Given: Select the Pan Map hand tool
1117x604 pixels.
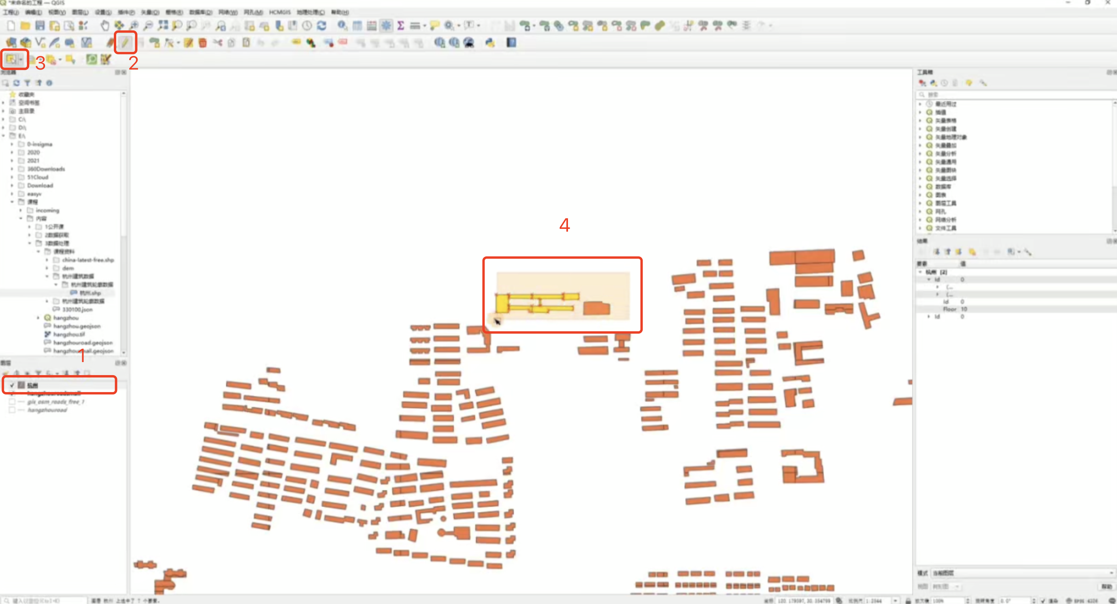Looking at the screenshot, I should (x=104, y=26).
